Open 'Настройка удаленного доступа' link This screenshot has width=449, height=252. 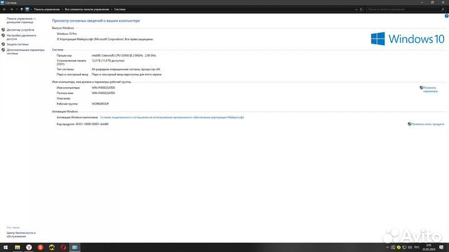(21, 37)
